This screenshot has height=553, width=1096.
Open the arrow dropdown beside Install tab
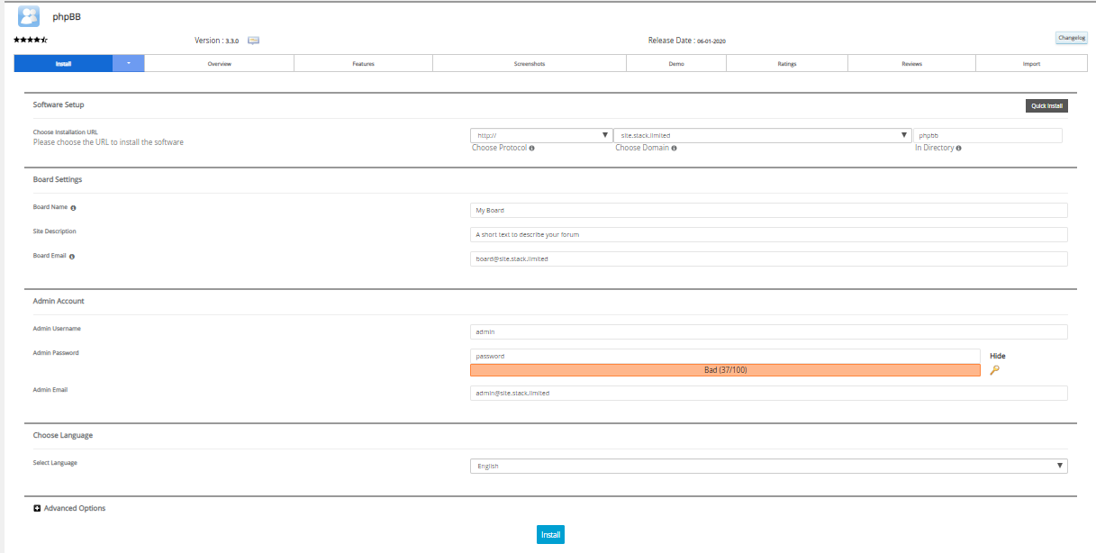click(129, 63)
